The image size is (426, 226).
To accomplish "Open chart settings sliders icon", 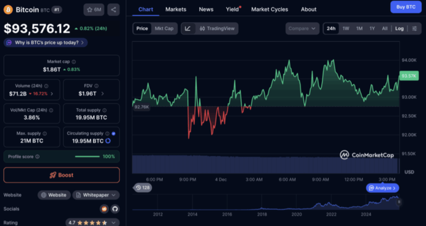I will (414, 28).
